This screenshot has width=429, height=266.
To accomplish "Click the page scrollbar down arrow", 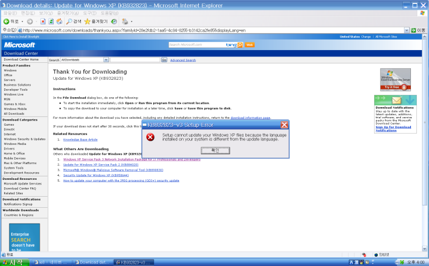I will 424,249.
